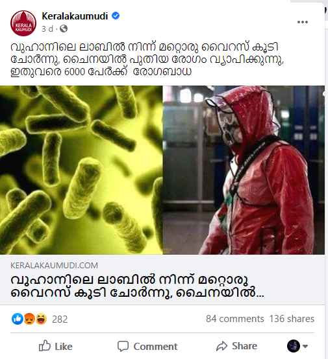This screenshot has height=359, width=328.
Task: Click the Comment speech bubble icon
Action: (x=123, y=346)
